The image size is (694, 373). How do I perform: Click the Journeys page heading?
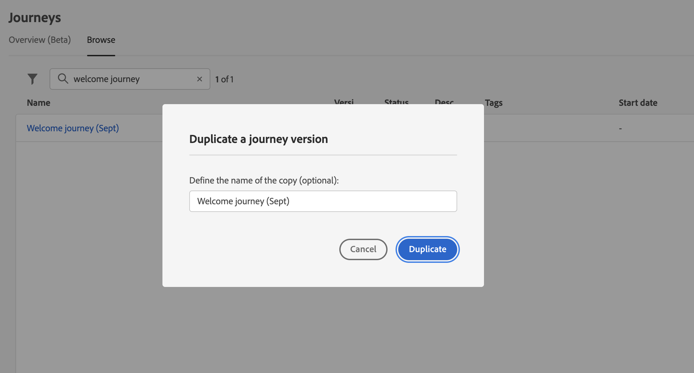coord(35,17)
